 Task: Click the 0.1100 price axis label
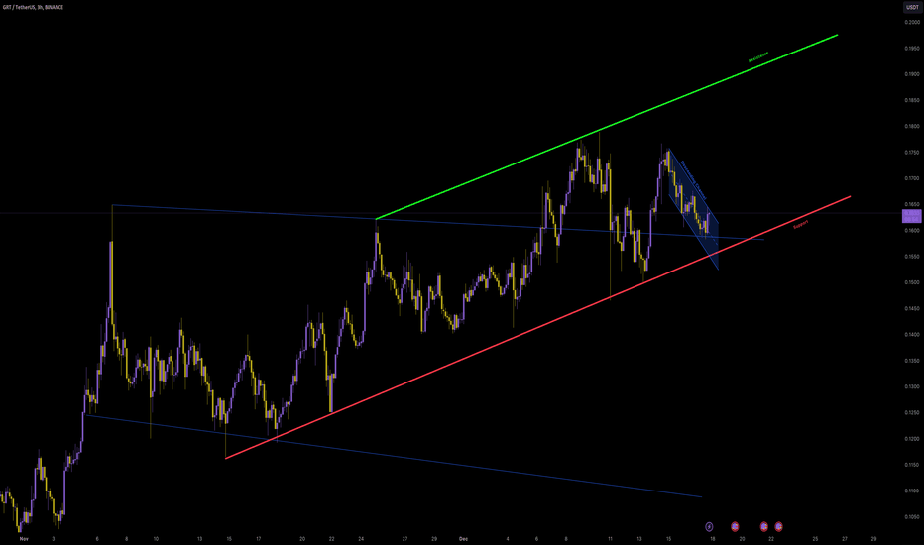tap(912, 490)
